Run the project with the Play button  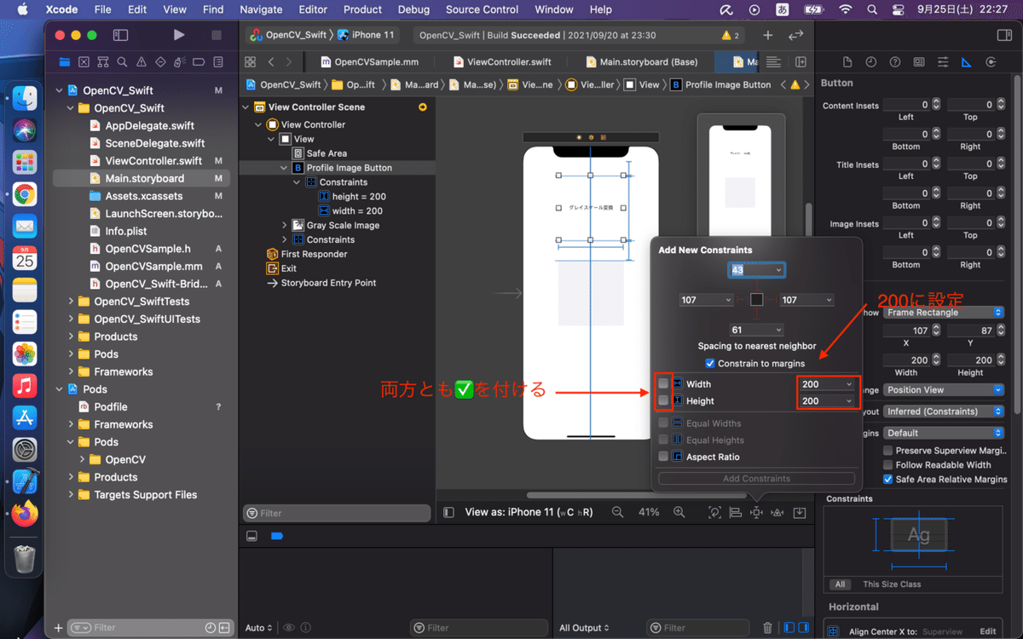tap(178, 35)
